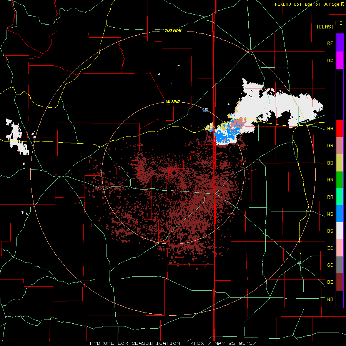Screen dimensions: 346x346
Task: Click the black ND no-data legend swatch
Action: 339,299
